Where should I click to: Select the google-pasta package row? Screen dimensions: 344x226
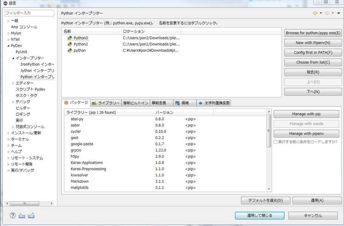click(166, 144)
